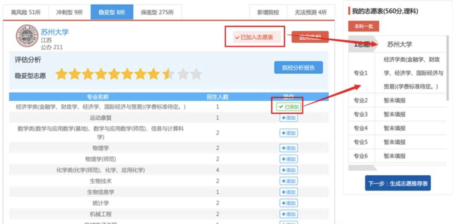Add 运动康复 major to the list
This screenshot has width=453, height=224.
click(x=288, y=118)
